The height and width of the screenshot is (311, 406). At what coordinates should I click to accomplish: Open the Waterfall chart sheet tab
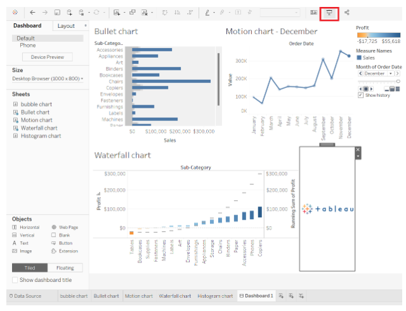click(174, 296)
